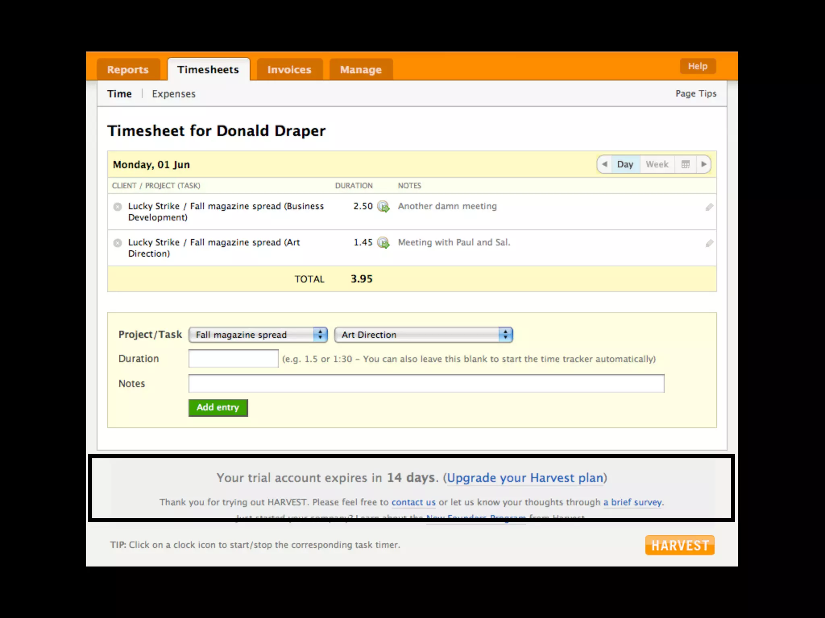Switch to the Invoices tab
The image size is (825, 618).
pyautogui.click(x=289, y=70)
